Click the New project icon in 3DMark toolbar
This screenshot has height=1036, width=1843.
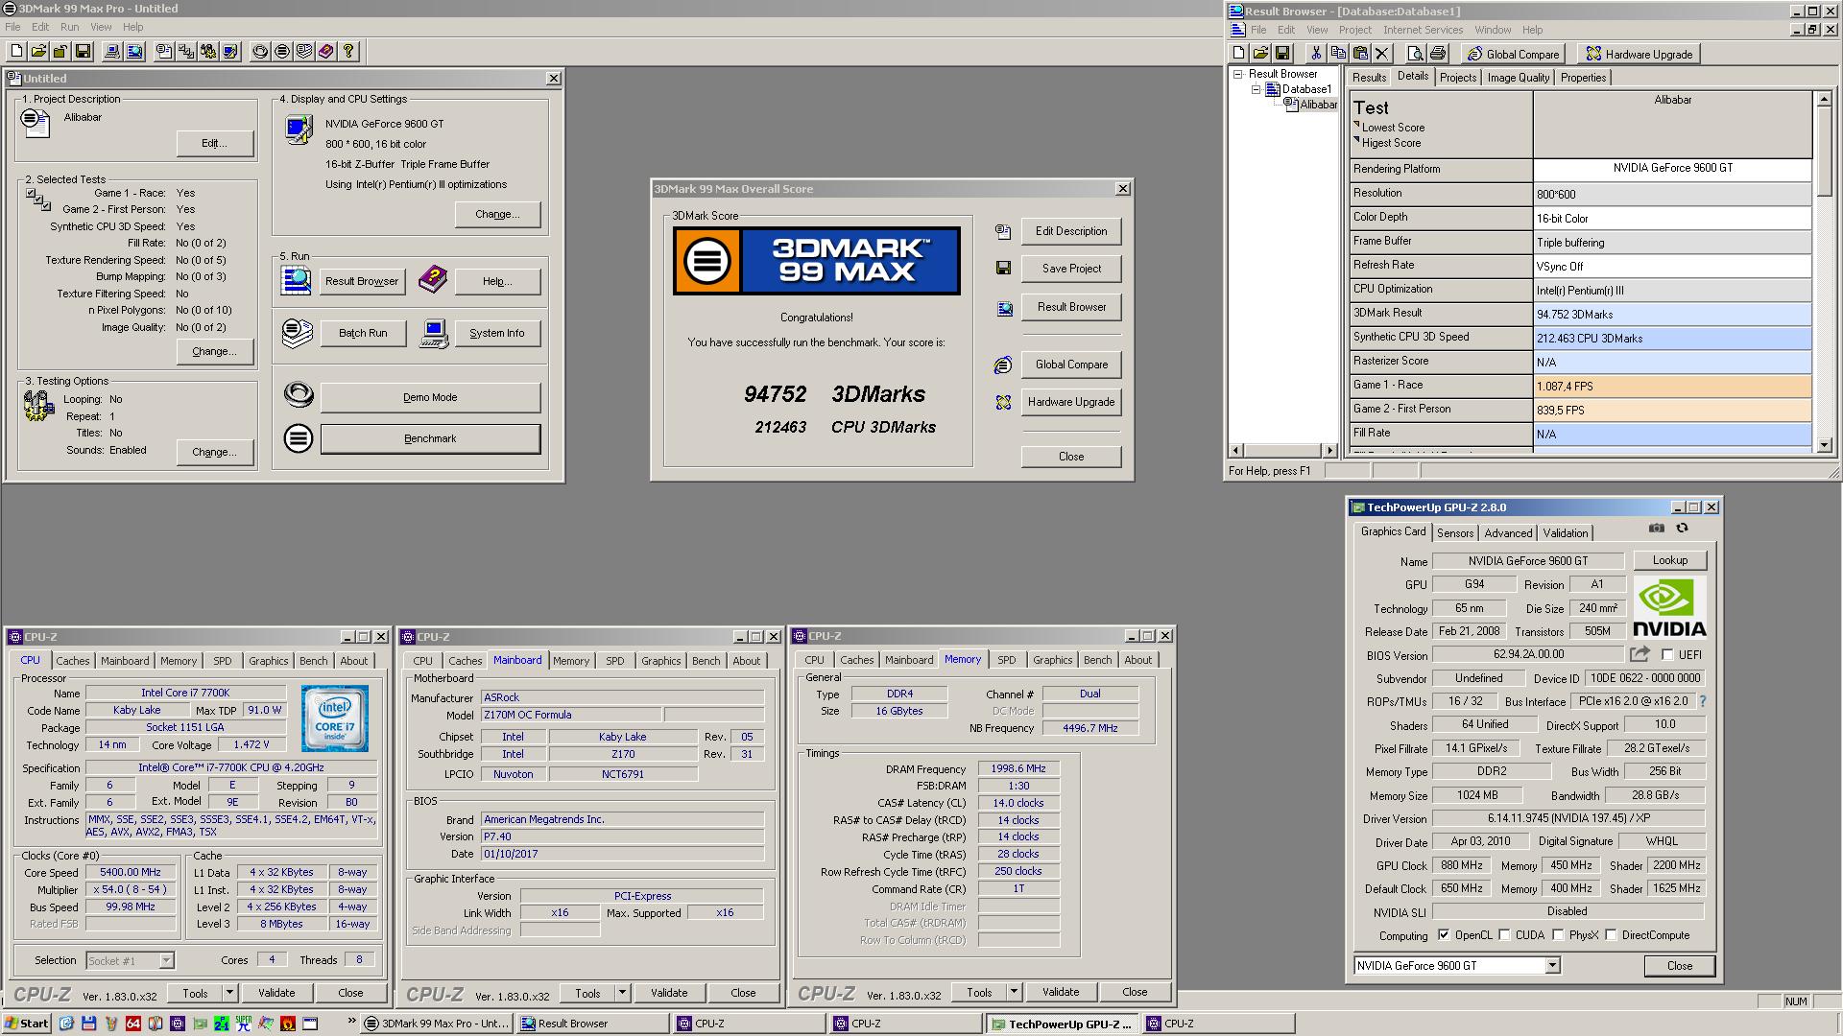tap(16, 51)
